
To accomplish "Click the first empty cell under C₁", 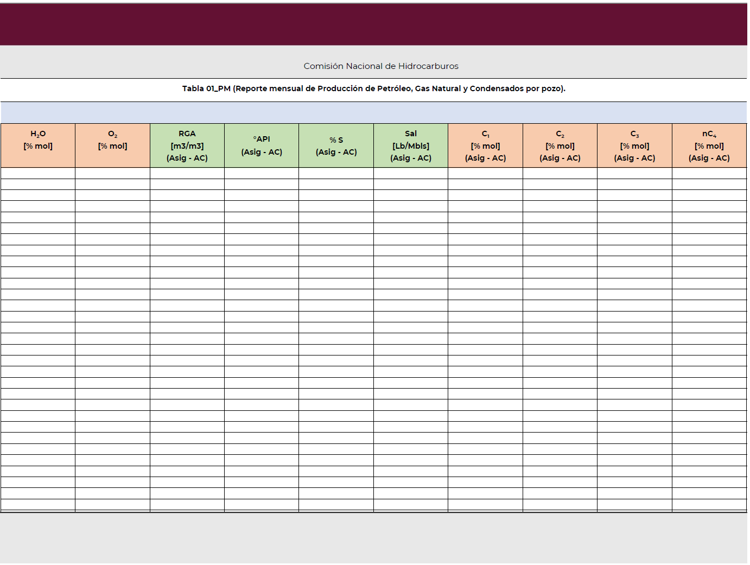I will [x=485, y=173].
